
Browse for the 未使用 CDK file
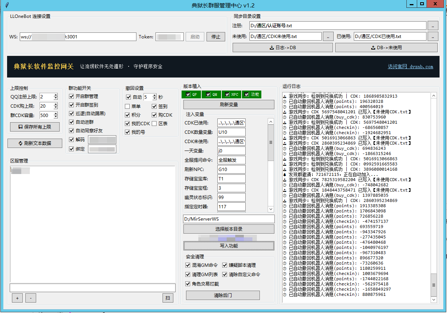tap(328, 37)
